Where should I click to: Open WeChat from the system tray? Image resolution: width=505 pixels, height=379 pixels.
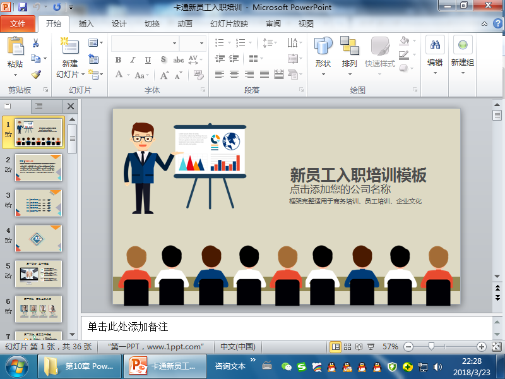287,366
